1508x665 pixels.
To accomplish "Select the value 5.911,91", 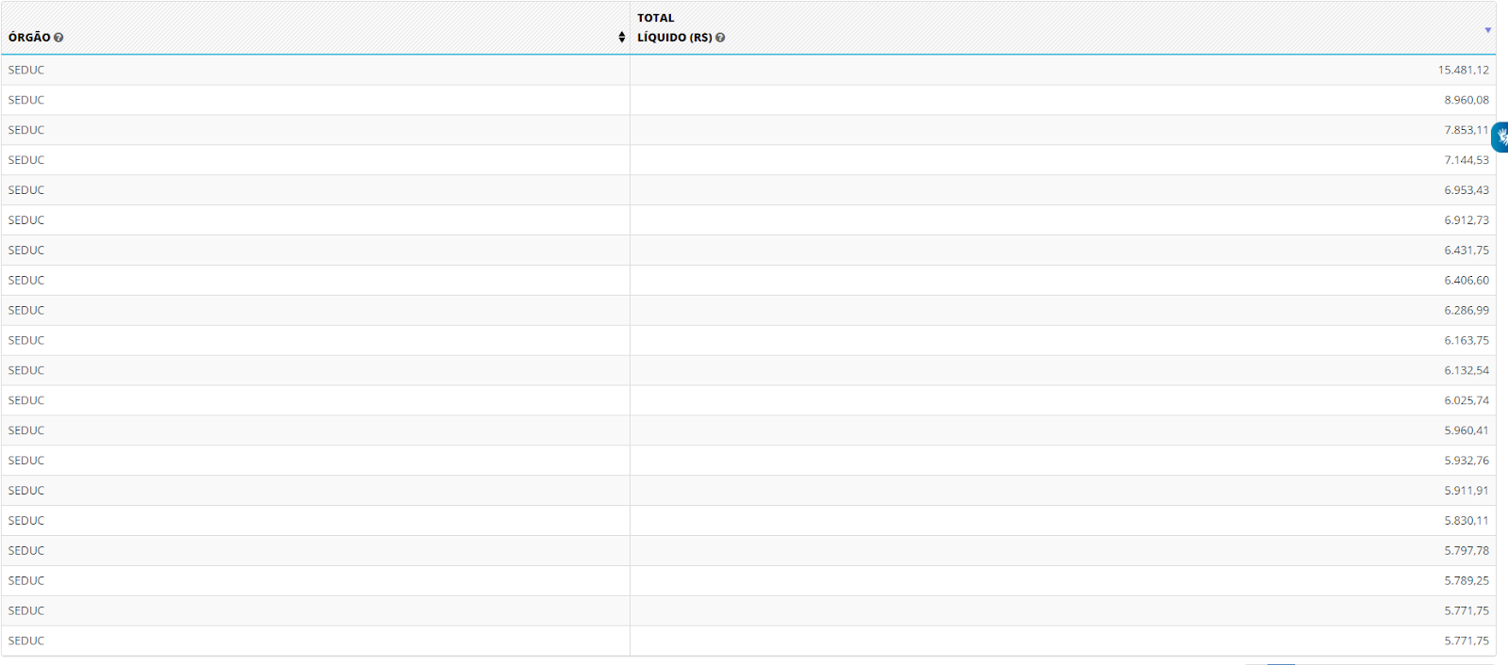I will (x=1467, y=491).
